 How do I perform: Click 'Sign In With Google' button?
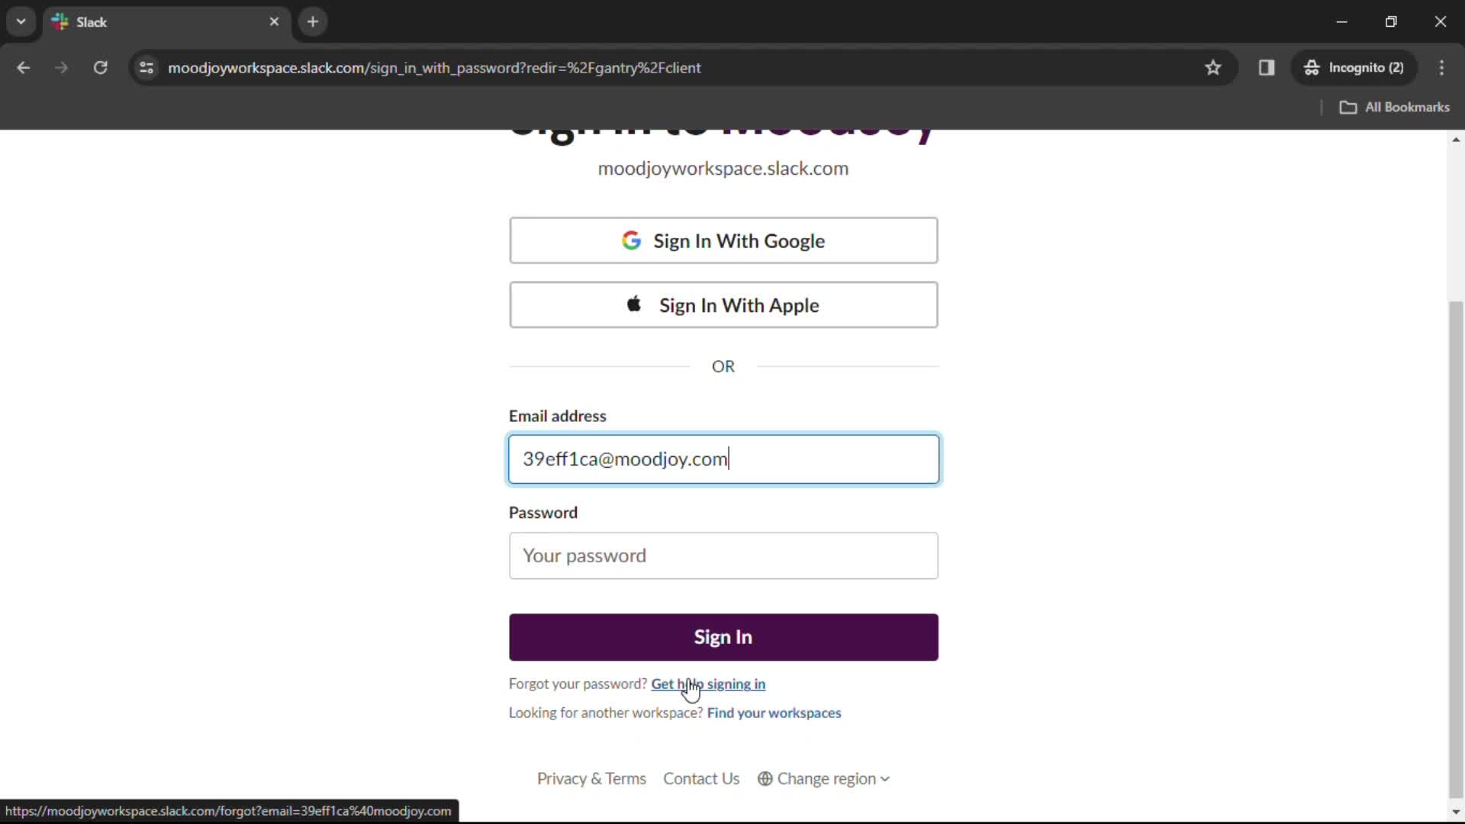coord(724,240)
